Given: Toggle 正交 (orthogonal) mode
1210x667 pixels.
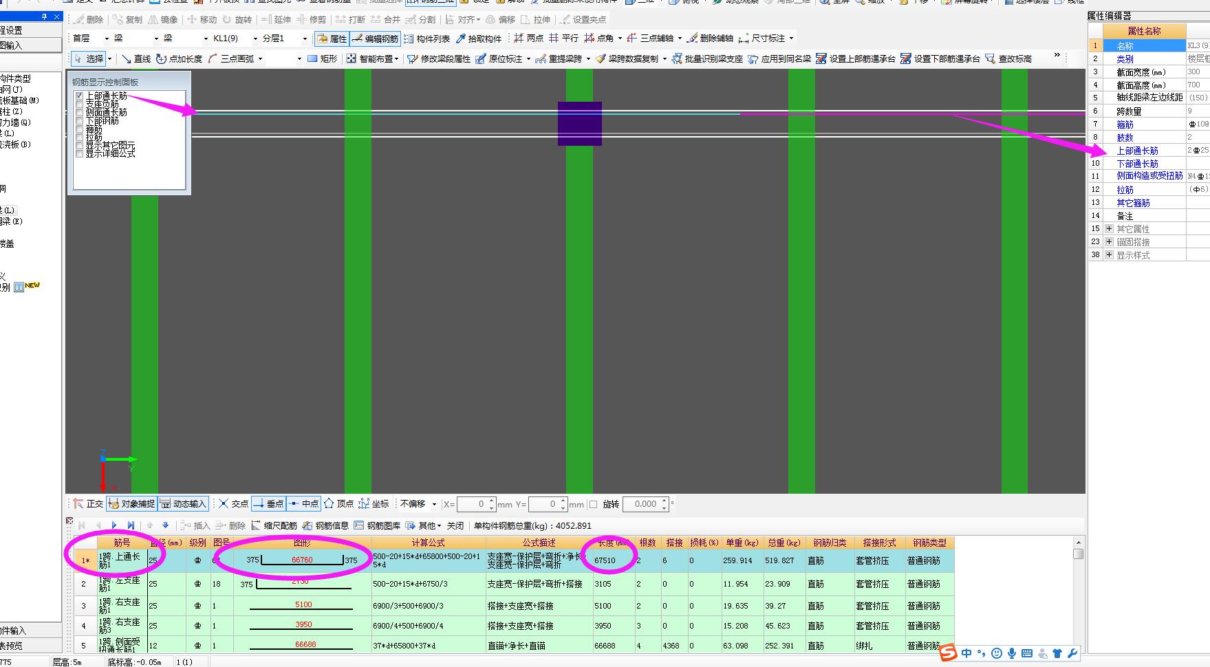Looking at the screenshot, I should pyautogui.click(x=89, y=504).
